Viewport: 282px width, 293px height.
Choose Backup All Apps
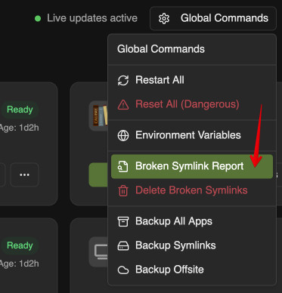click(x=192, y=221)
